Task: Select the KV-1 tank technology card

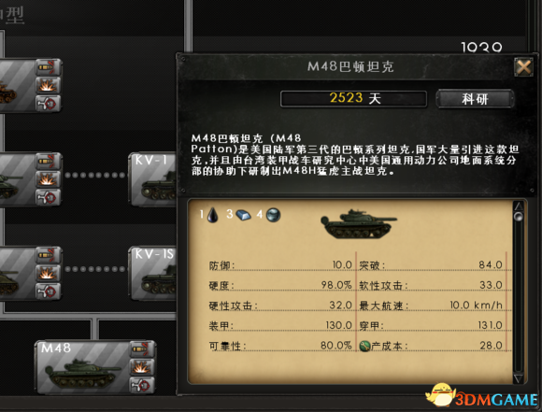Action: coord(152,179)
